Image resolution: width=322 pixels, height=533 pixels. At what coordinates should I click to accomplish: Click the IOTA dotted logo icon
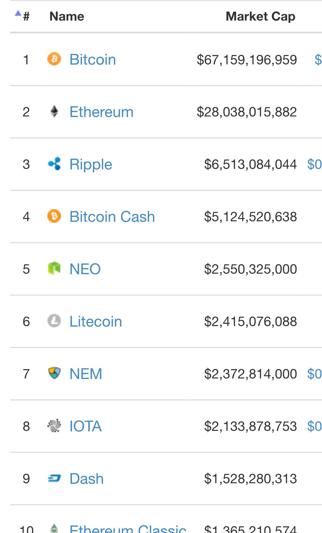coord(54,426)
